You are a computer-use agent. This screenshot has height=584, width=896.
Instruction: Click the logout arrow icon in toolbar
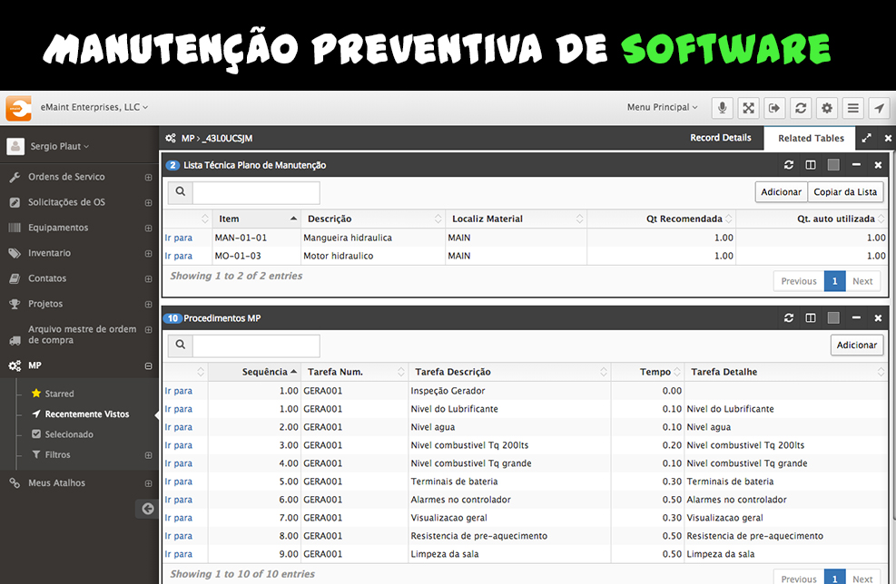[x=774, y=108]
